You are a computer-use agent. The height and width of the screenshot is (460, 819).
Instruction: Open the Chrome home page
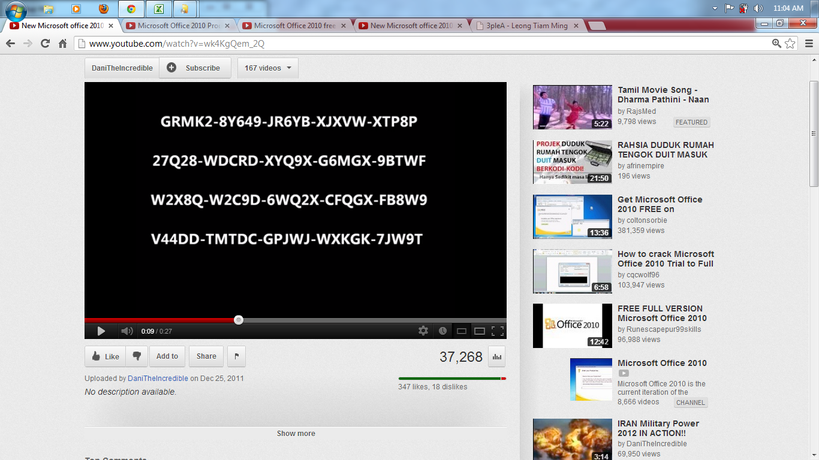click(x=62, y=43)
